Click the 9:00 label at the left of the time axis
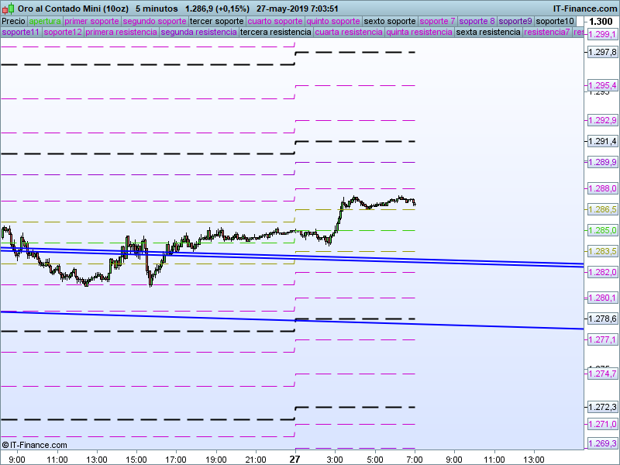The height and width of the screenshot is (465, 620). click(x=17, y=460)
